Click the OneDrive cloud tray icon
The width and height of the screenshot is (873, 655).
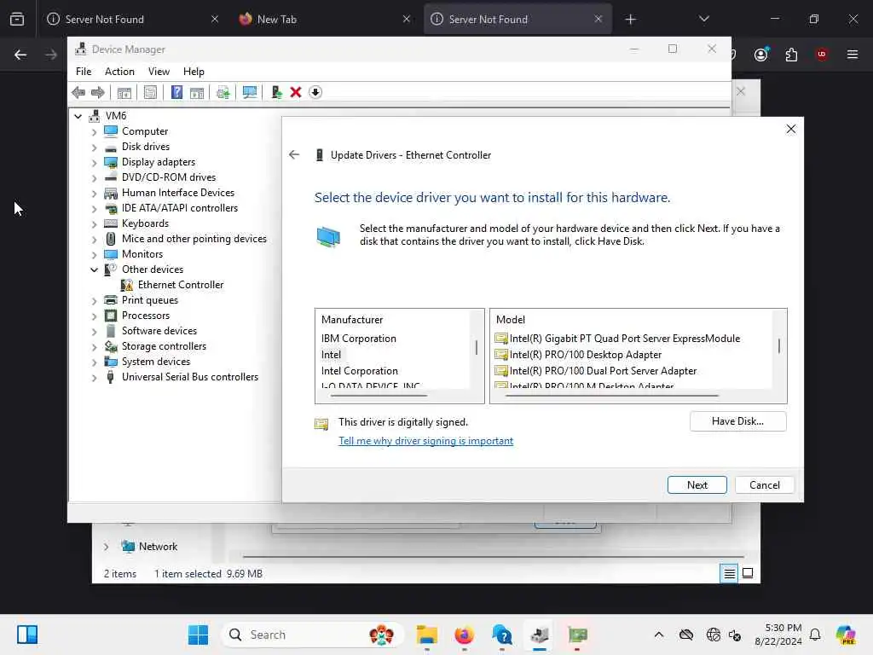686,635
